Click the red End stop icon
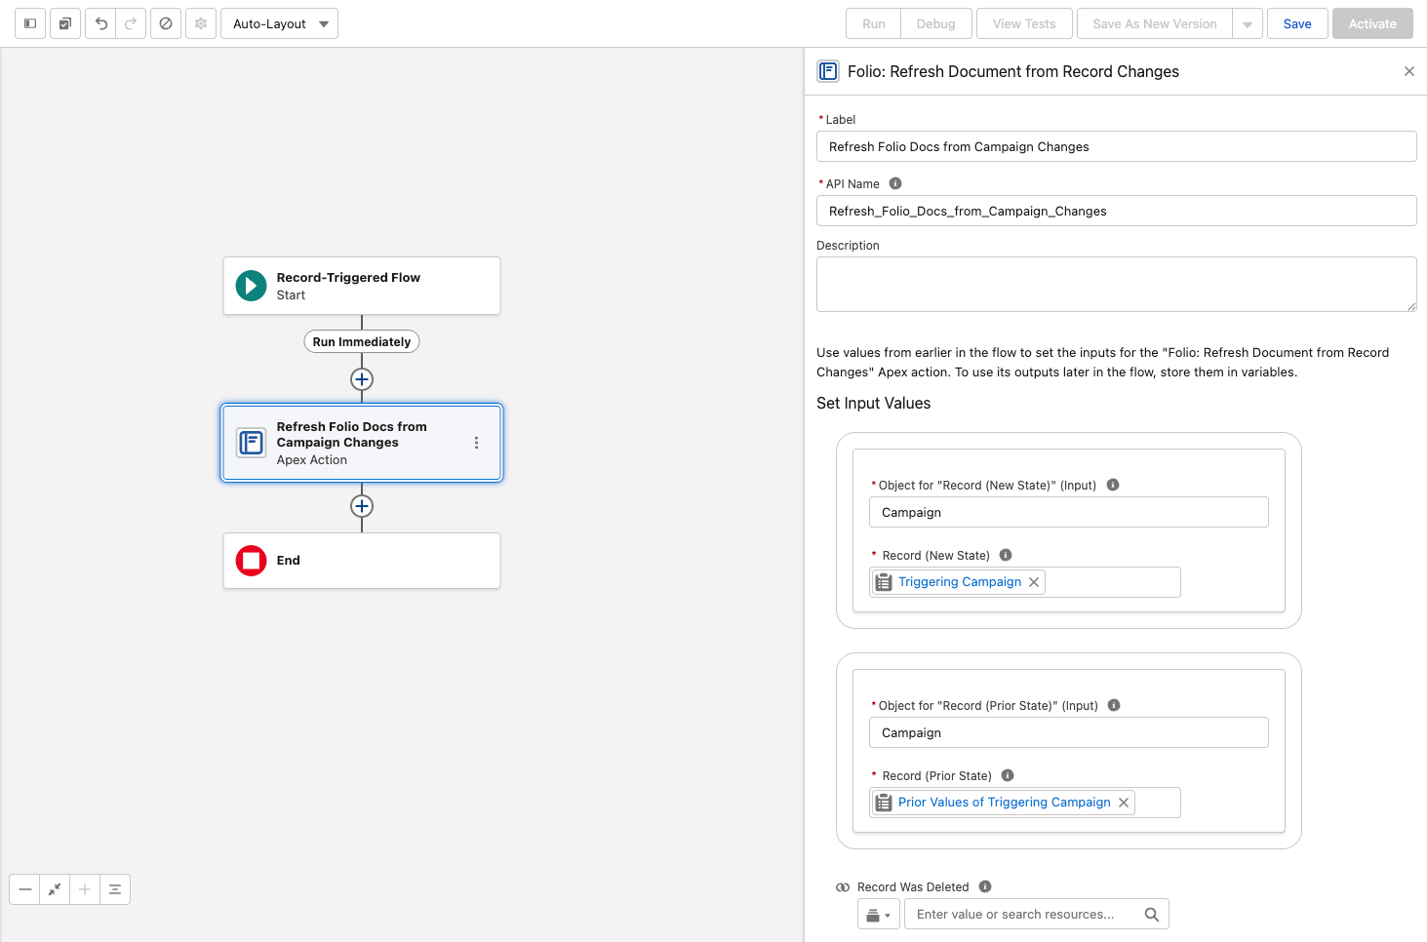 pos(251,561)
